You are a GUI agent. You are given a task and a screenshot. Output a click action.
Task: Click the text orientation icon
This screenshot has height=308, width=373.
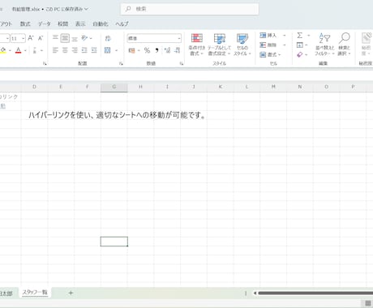(84, 38)
